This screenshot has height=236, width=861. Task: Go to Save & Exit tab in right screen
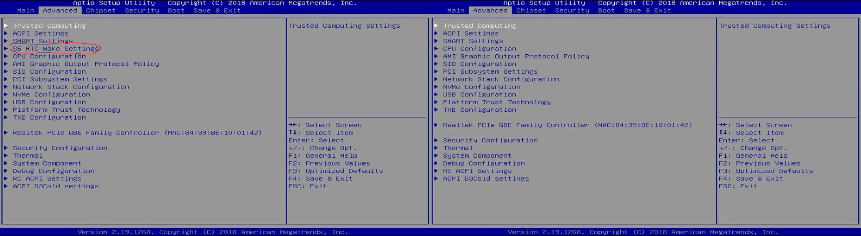coord(647,10)
